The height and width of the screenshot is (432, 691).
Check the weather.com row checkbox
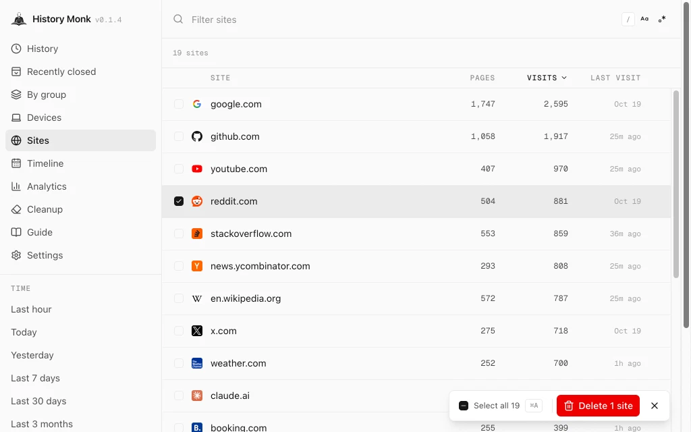coord(178,363)
